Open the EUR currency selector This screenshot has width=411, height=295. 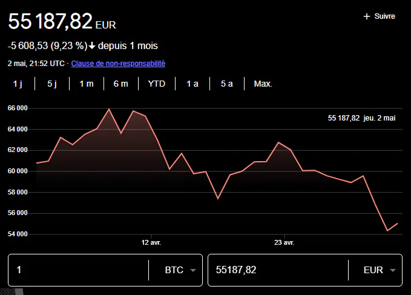pyautogui.click(x=380, y=270)
